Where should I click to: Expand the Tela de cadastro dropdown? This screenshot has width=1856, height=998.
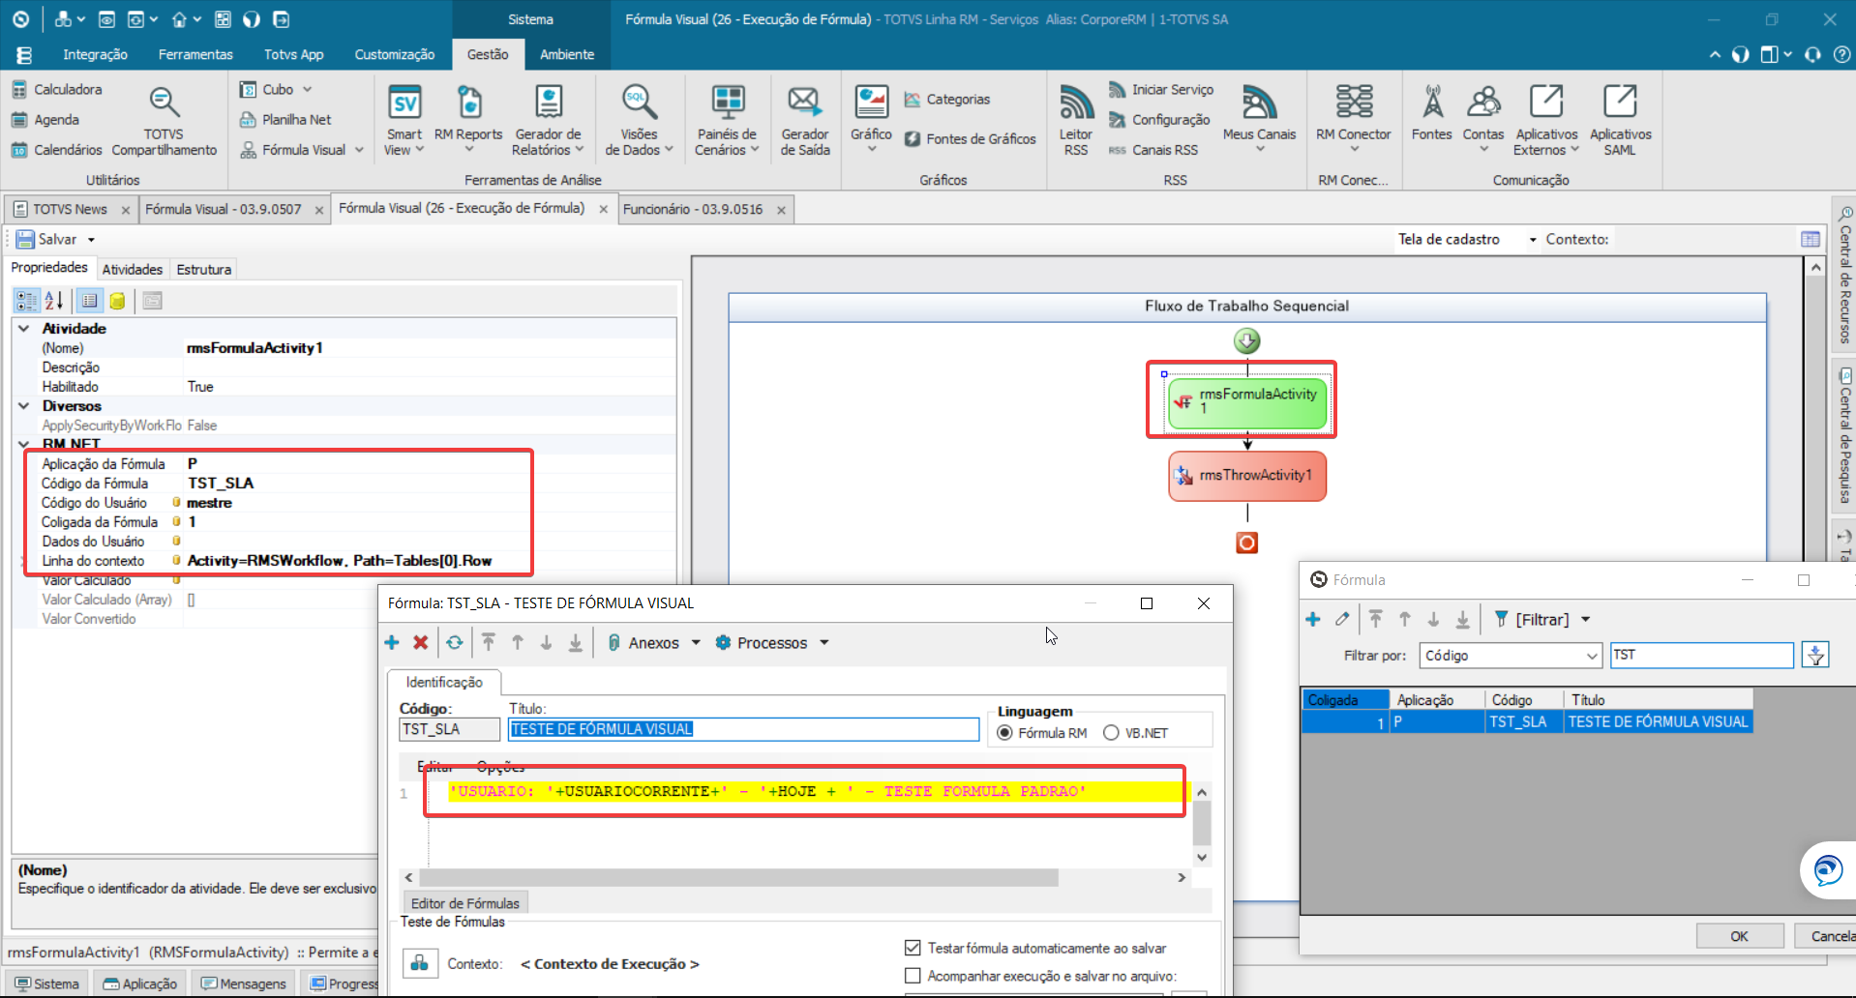[1533, 240]
